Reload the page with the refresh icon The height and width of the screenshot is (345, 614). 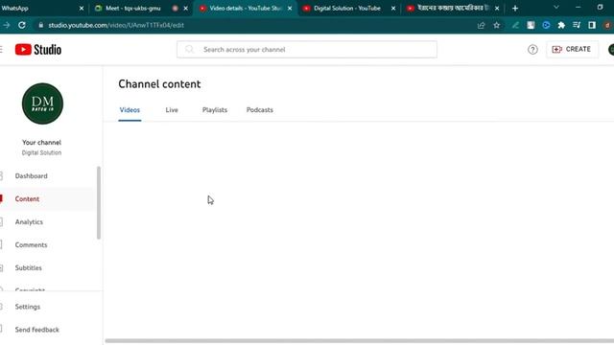click(22, 25)
